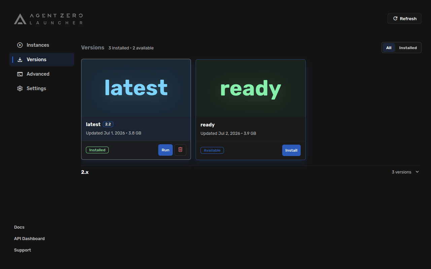Click the ready version banner image

point(251,88)
